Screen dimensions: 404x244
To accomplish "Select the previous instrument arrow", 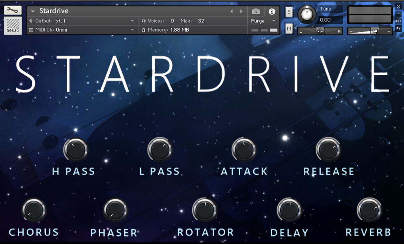I will (x=231, y=11).
